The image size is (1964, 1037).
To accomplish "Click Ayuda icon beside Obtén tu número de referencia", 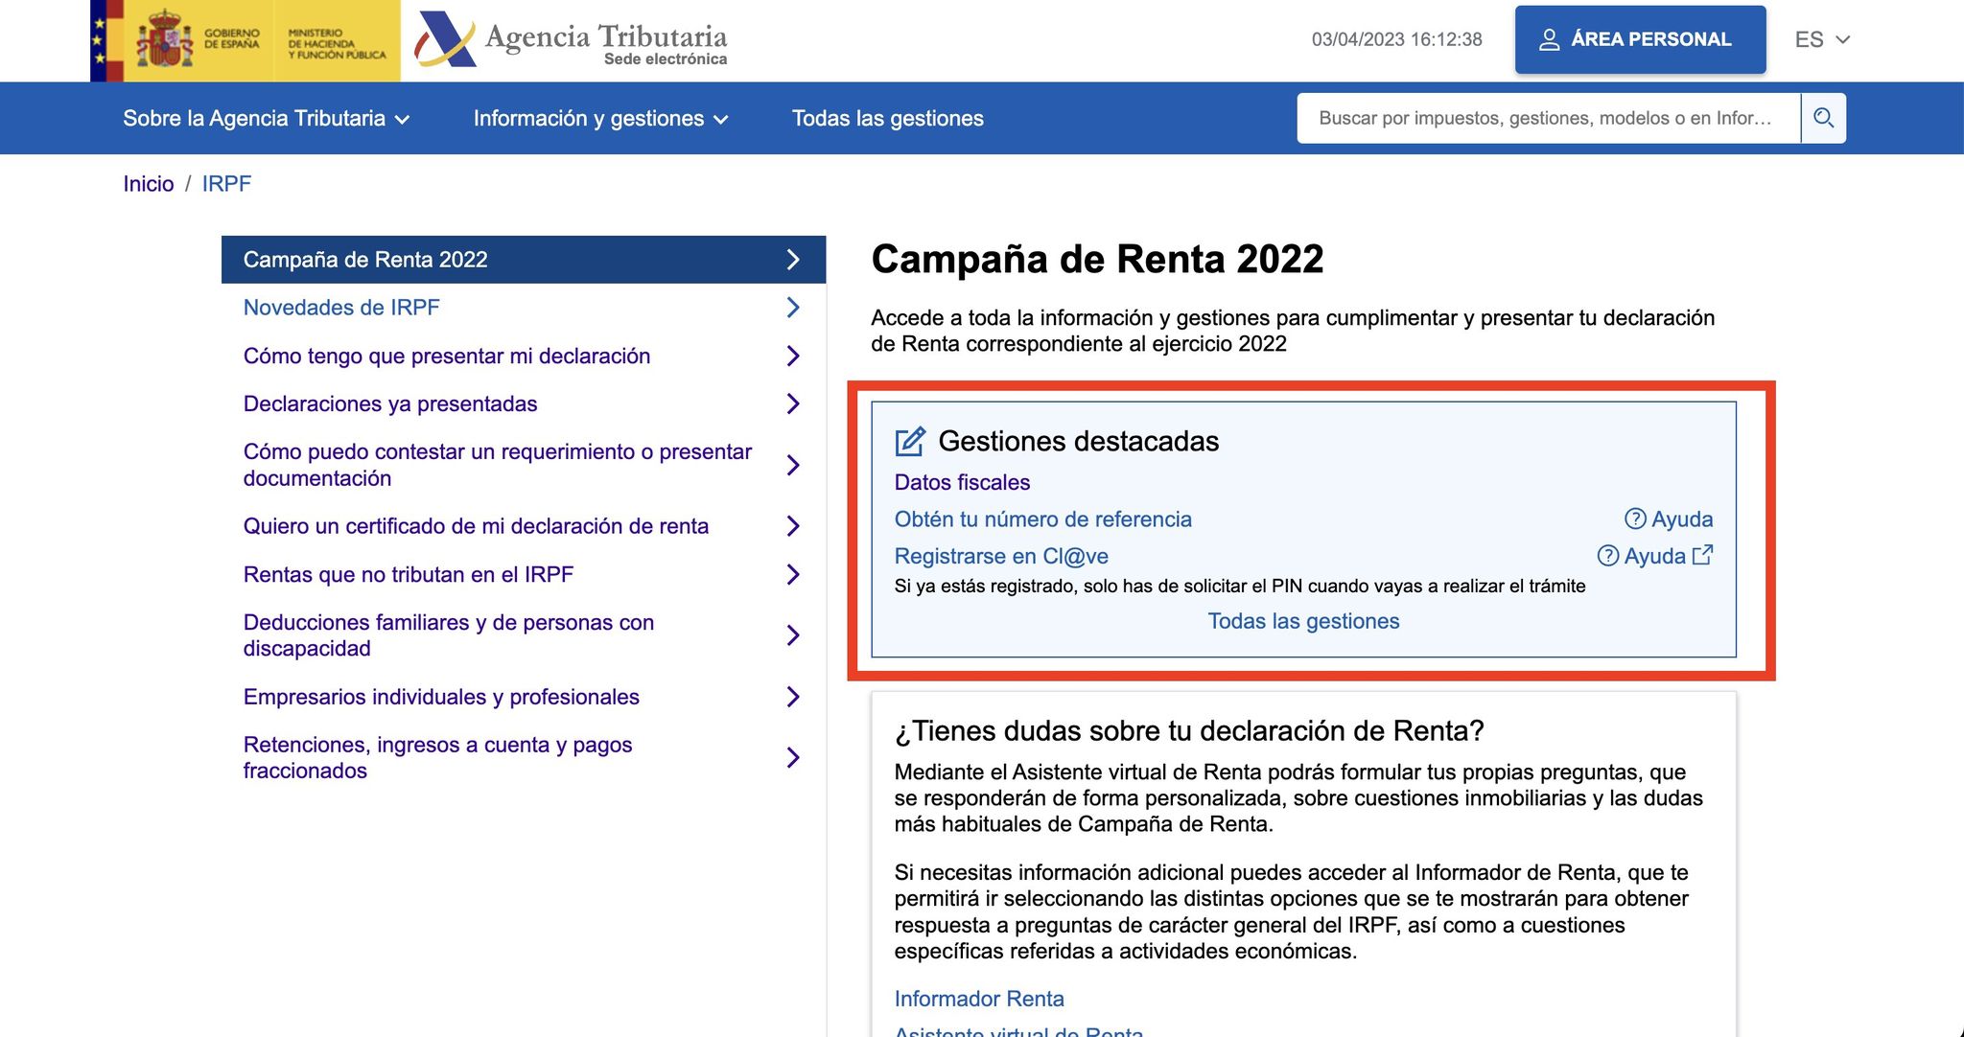I will click(1635, 518).
